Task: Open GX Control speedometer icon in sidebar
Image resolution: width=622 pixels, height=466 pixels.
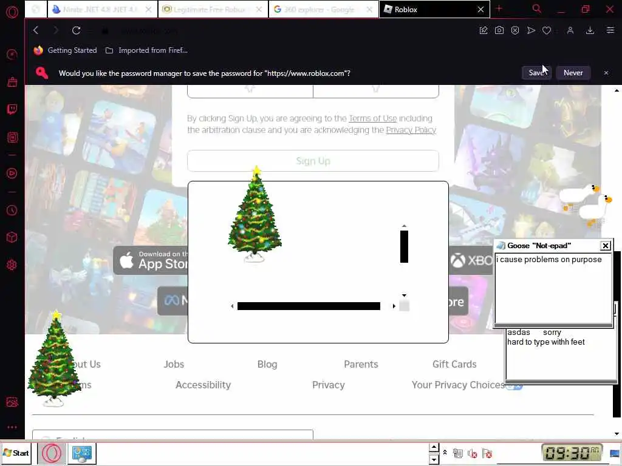Action: tap(12, 54)
